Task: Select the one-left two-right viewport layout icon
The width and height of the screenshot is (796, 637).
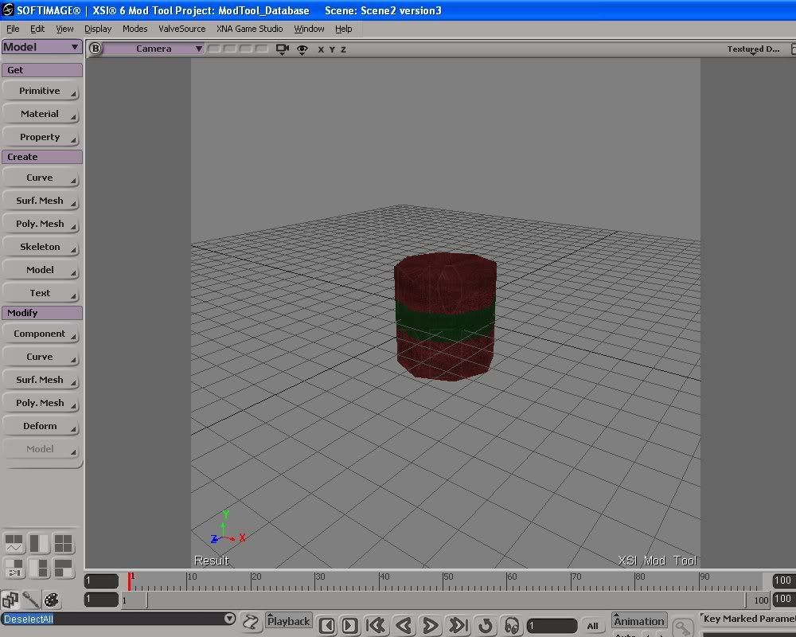Action: (38, 568)
